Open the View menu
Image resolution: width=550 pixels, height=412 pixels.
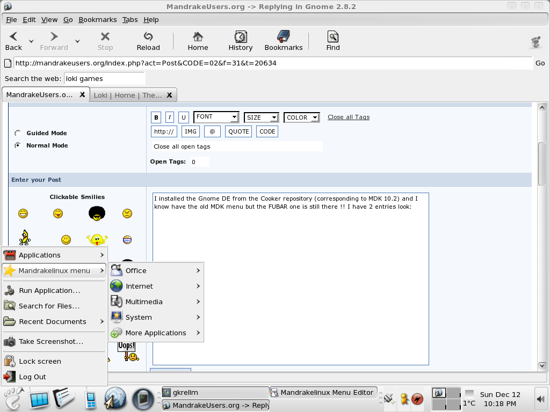click(49, 20)
